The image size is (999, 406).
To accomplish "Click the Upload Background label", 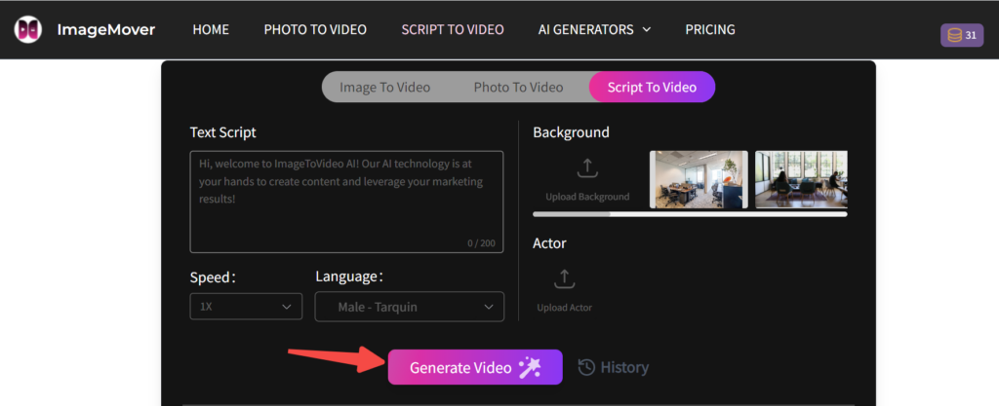I will click(x=587, y=197).
